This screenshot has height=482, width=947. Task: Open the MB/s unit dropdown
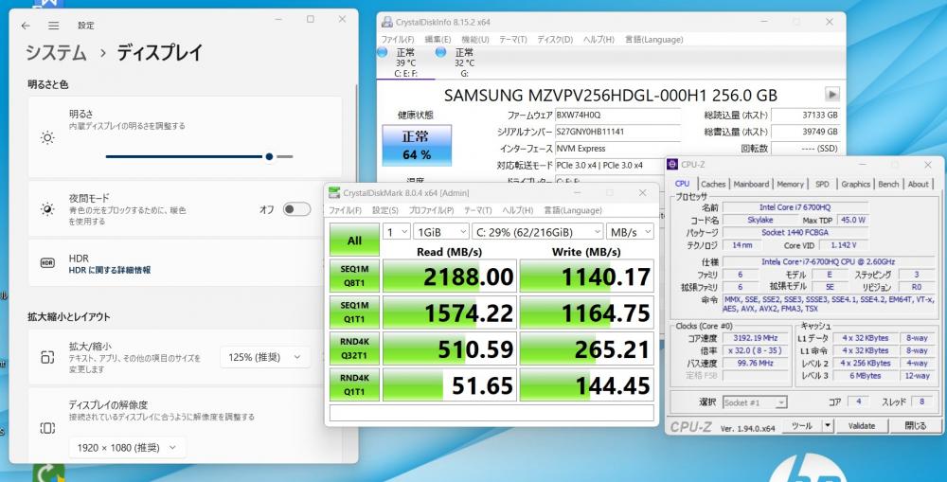pos(630,232)
